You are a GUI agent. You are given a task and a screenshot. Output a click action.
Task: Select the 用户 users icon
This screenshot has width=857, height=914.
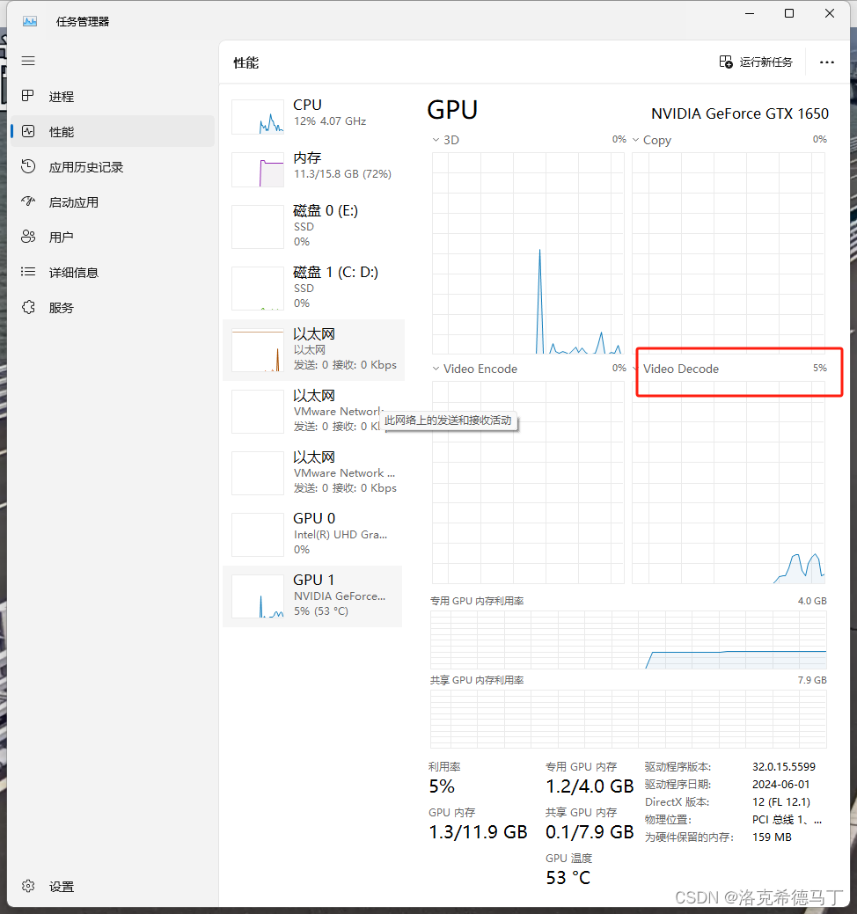tap(29, 237)
